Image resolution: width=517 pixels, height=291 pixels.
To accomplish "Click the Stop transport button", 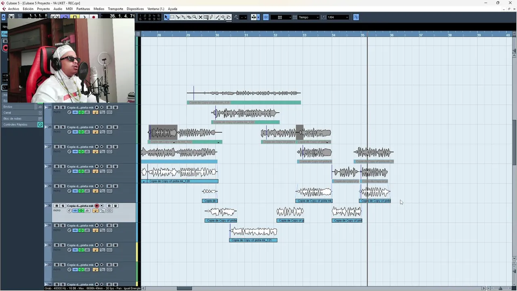I will coord(75,17).
